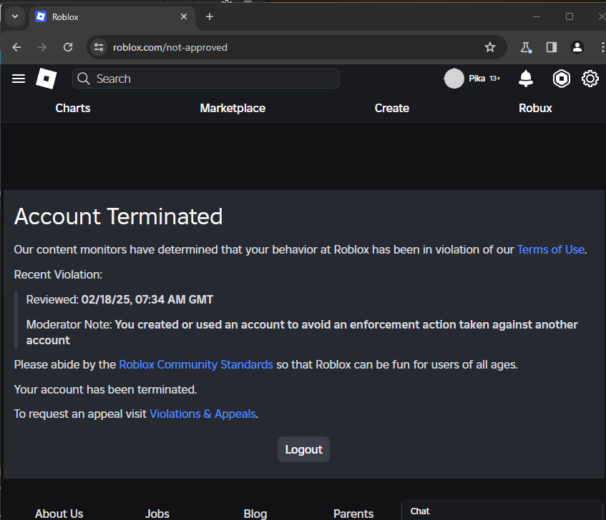Toggle the browser side panel
Screen dimensions: 606x520
click(552, 47)
